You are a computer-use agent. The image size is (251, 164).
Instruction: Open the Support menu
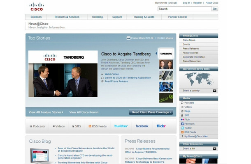click(x=117, y=17)
